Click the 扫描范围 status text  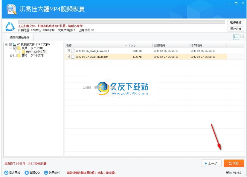click(36, 30)
